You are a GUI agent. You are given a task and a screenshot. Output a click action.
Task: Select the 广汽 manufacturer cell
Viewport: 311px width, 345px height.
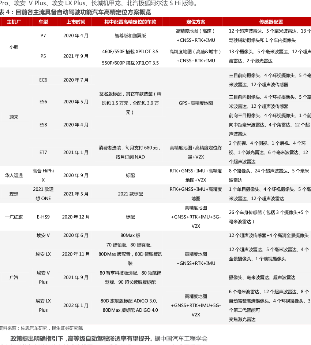click(x=14, y=277)
